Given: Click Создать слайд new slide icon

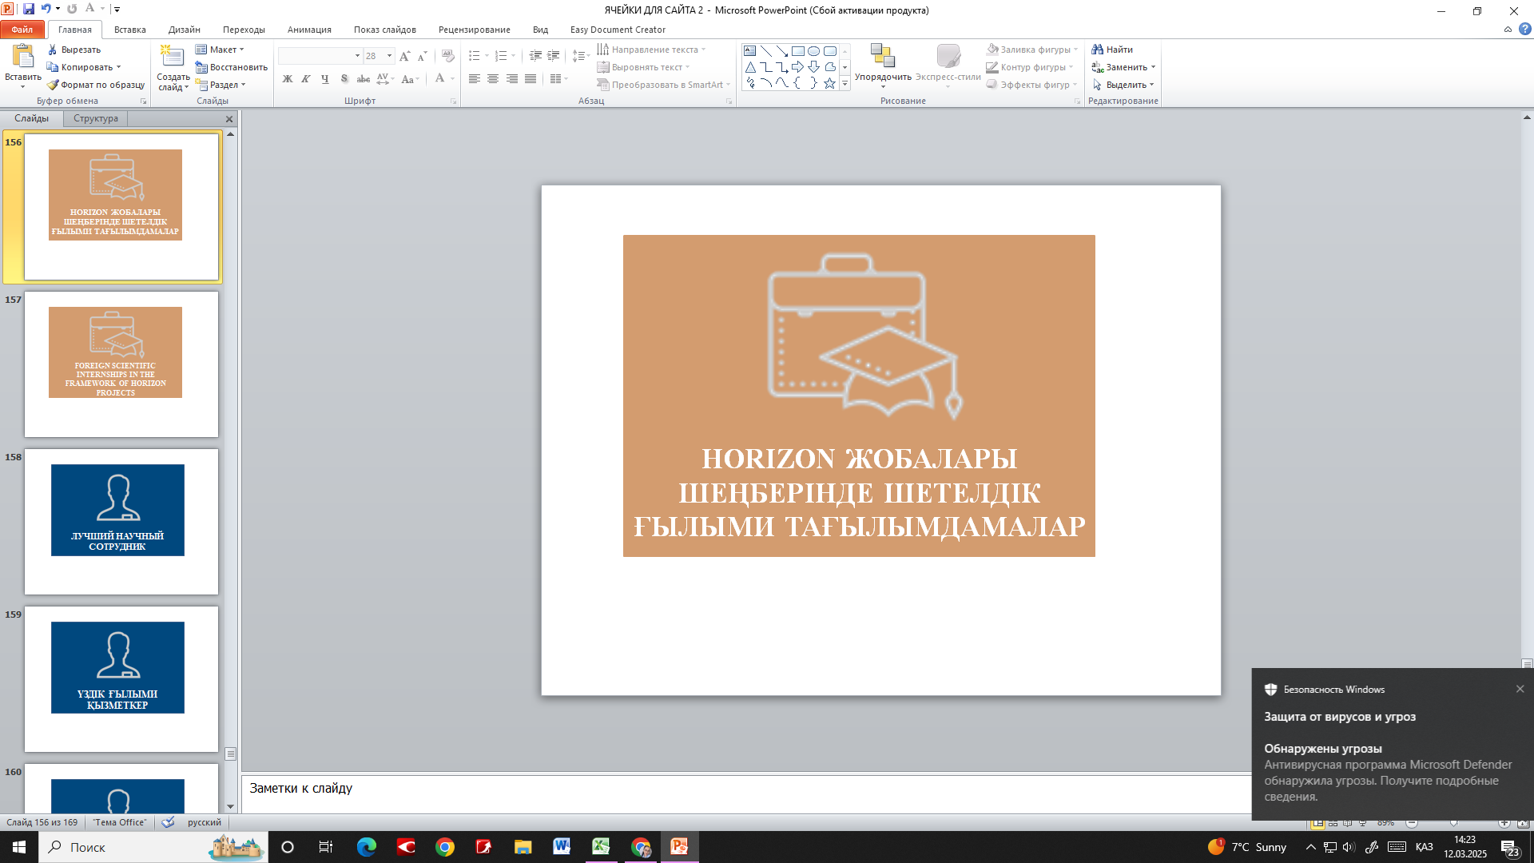Looking at the screenshot, I should (x=172, y=56).
